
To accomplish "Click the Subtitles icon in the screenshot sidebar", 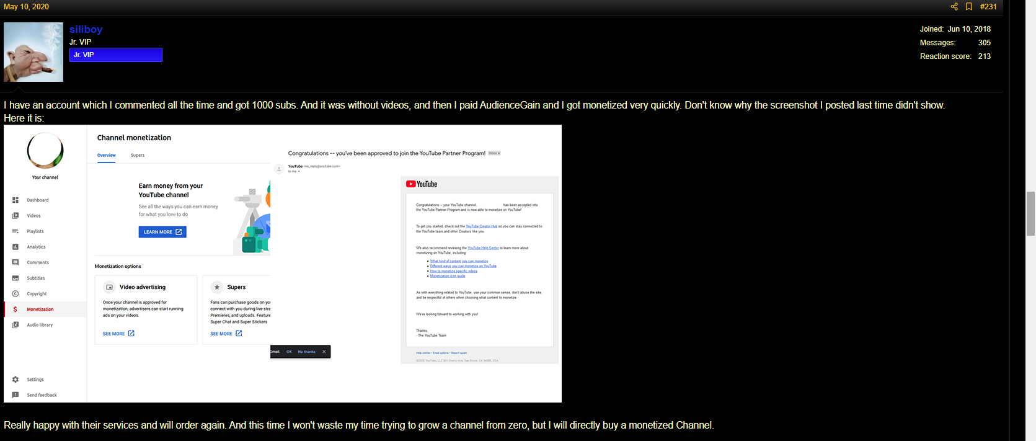I will click(x=15, y=278).
